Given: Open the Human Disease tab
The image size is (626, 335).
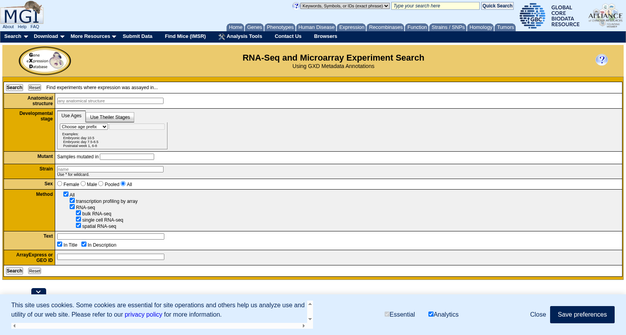Looking at the screenshot, I should (317, 27).
